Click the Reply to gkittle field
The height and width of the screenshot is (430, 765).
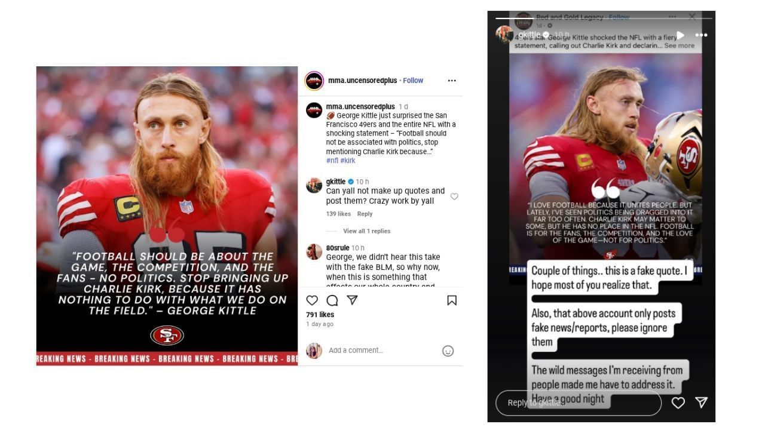(579, 403)
